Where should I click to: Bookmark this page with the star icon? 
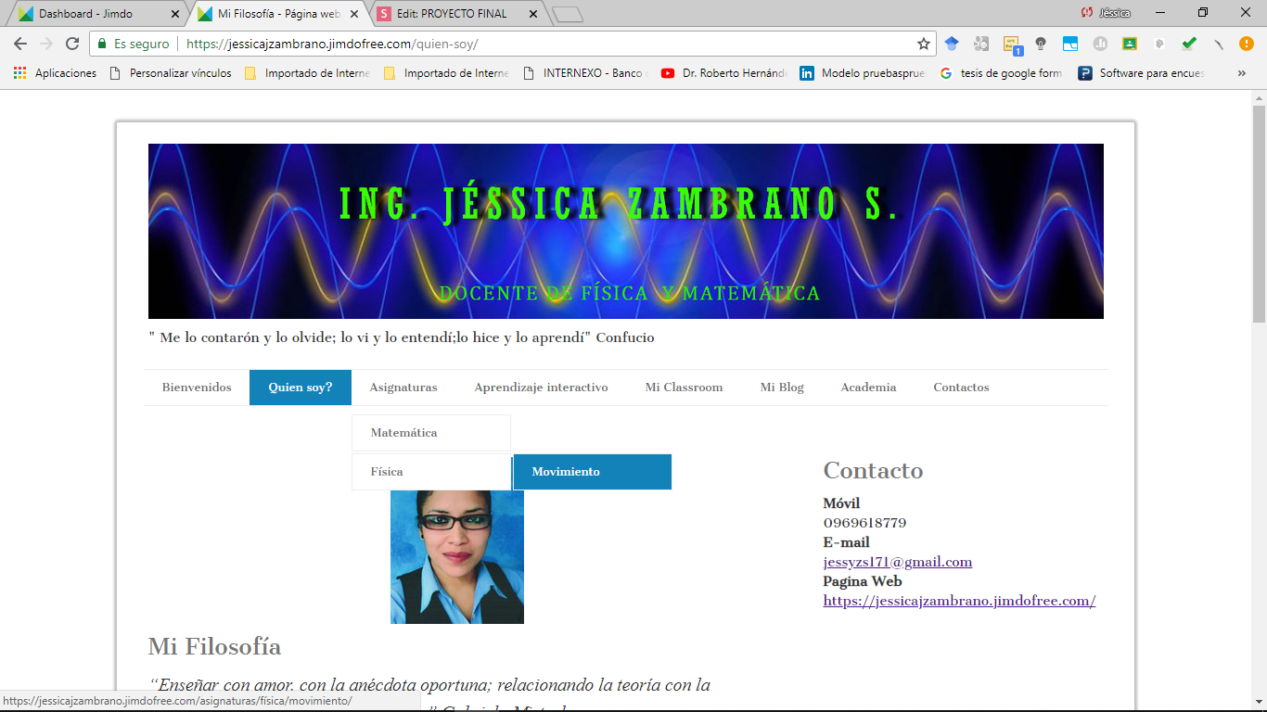[x=924, y=44]
